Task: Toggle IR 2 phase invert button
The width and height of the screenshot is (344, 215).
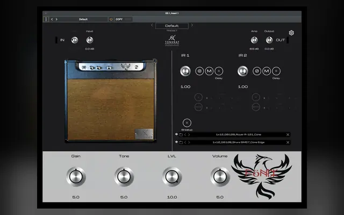Action: click(257, 71)
